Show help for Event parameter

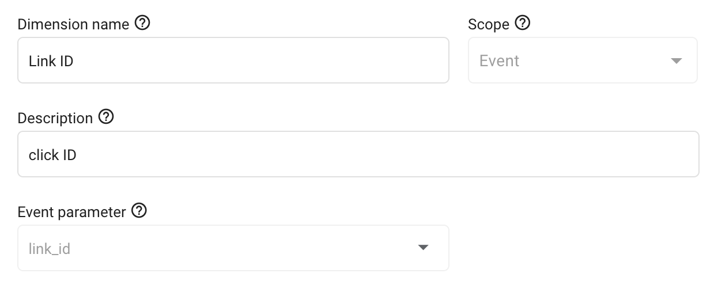(x=139, y=211)
